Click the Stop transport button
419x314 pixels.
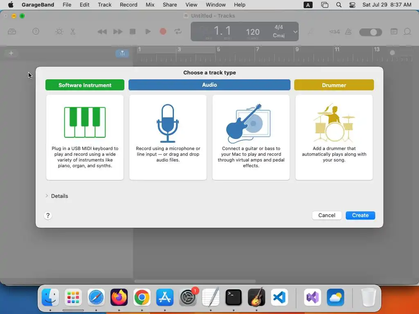(x=133, y=31)
